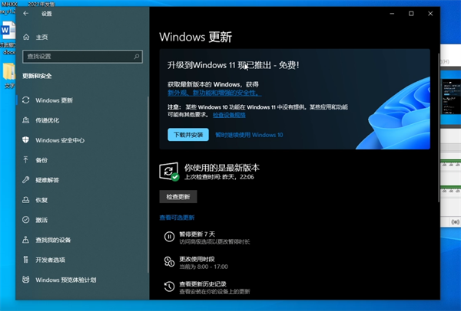This screenshot has height=311, width=461.
Task: Open the 激活 activation checkmark icon
Action: click(x=26, y=220)
